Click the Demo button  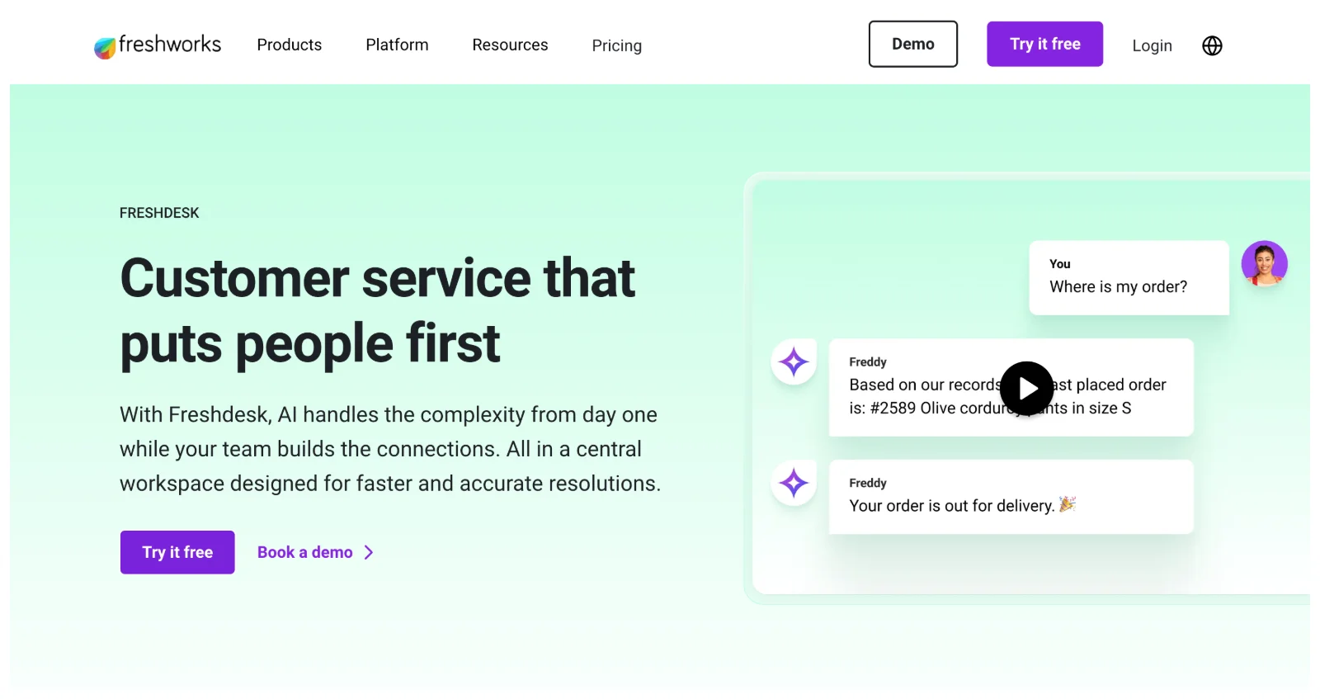pos(912,44)
